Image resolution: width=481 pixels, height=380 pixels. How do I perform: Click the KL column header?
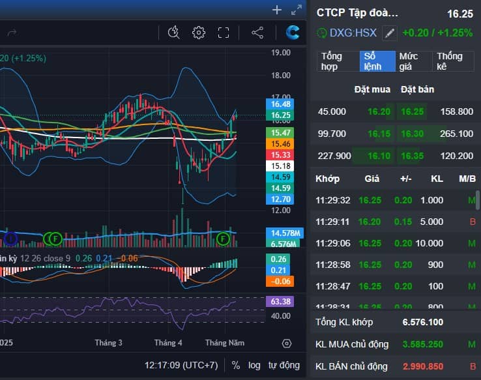437,179
